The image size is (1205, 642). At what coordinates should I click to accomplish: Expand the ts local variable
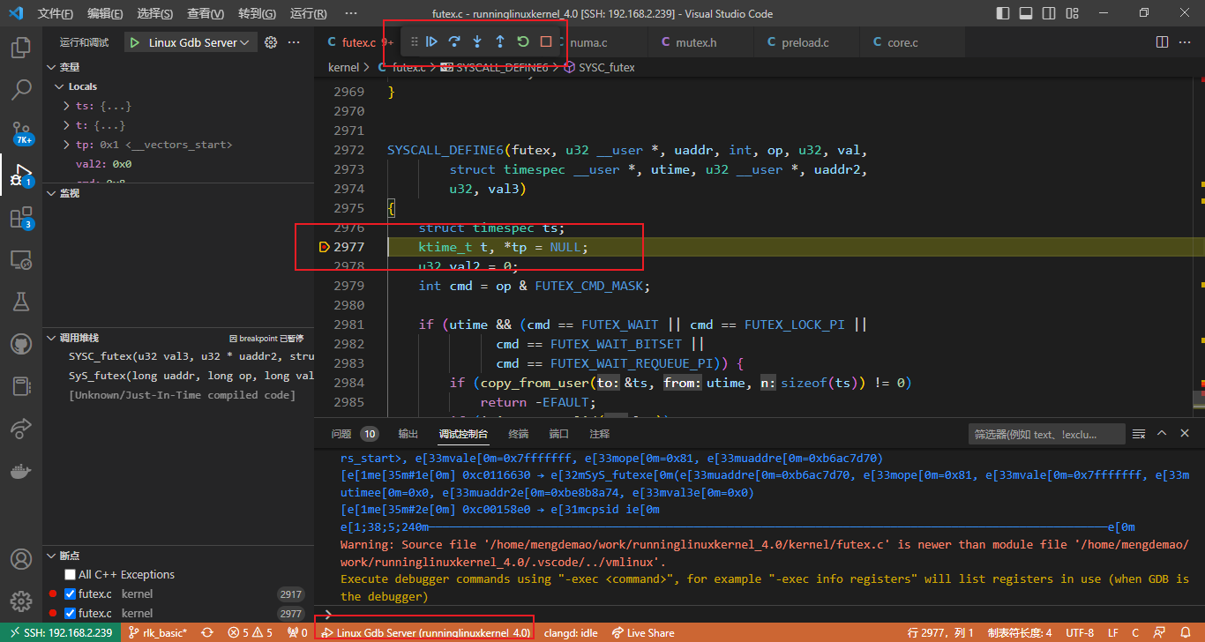[x=67, y=106]
